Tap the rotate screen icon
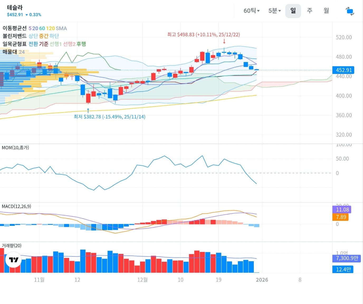 [350, 11]
